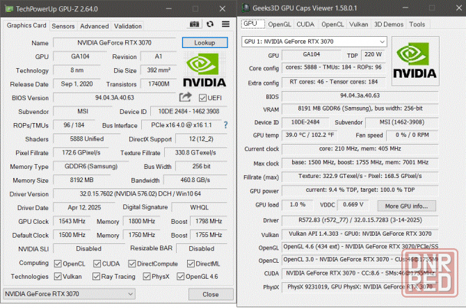The image size is (466, 308).
Task: Click the TDP 220 W field
Action: click(x=373, y=54)
